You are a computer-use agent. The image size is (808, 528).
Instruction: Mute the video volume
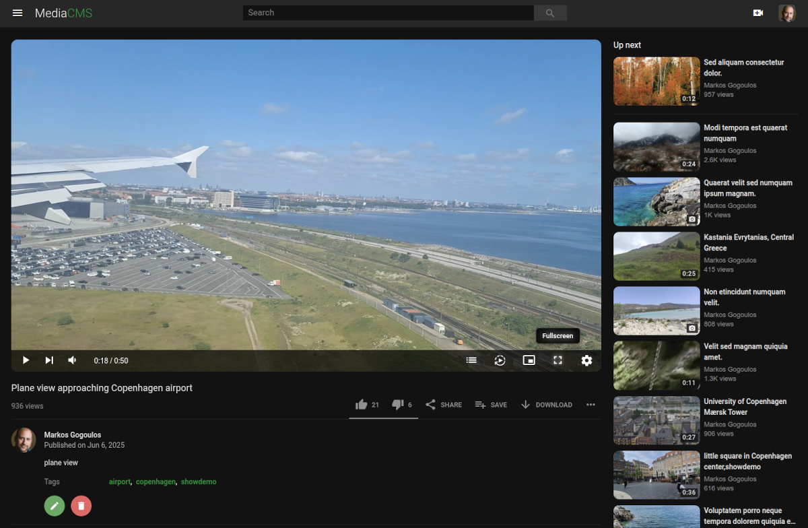tap(73, 360)
